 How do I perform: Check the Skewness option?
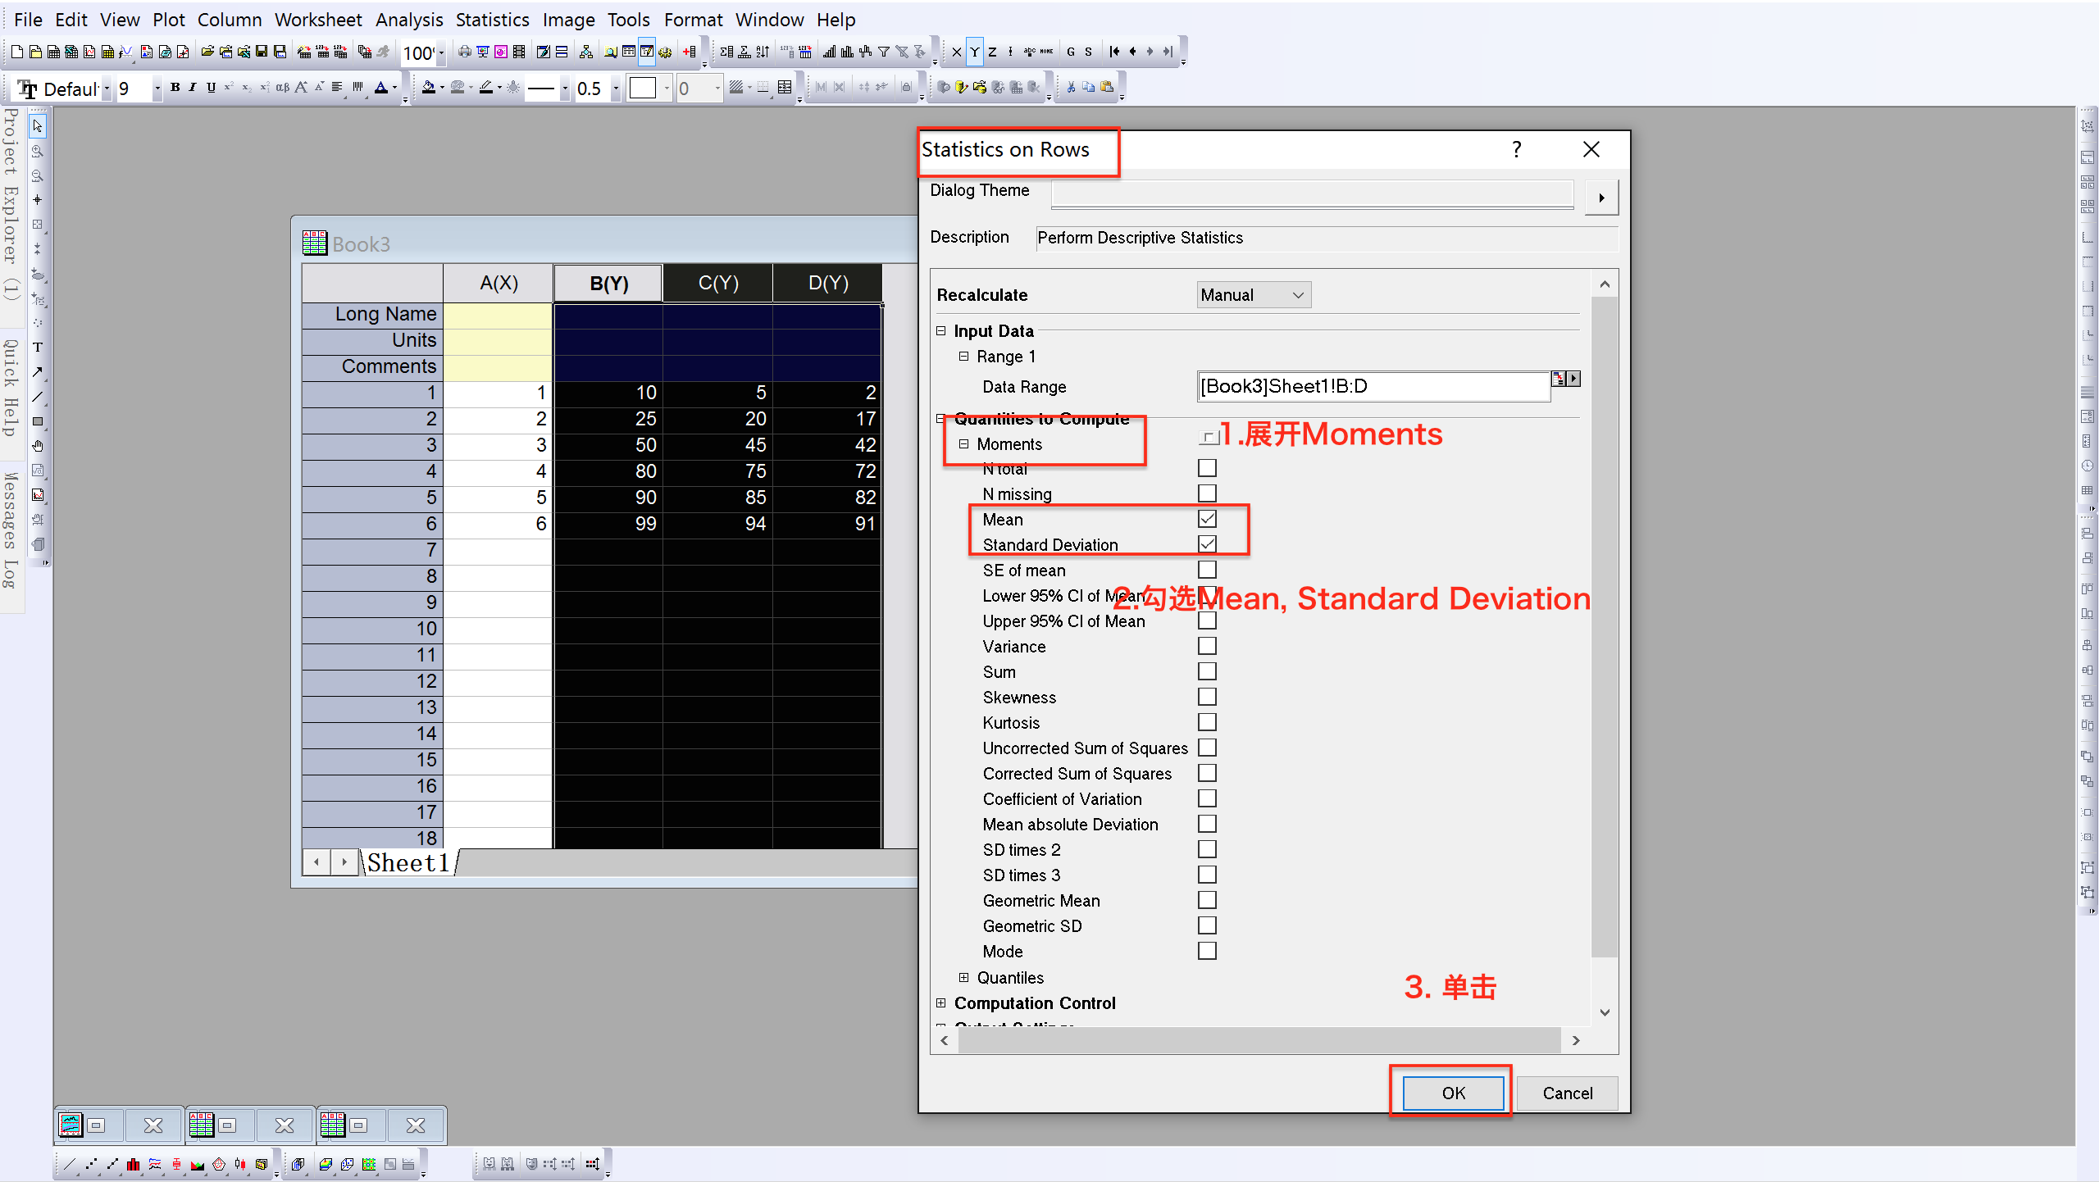pyautogui.click(x=1207, y=697)
